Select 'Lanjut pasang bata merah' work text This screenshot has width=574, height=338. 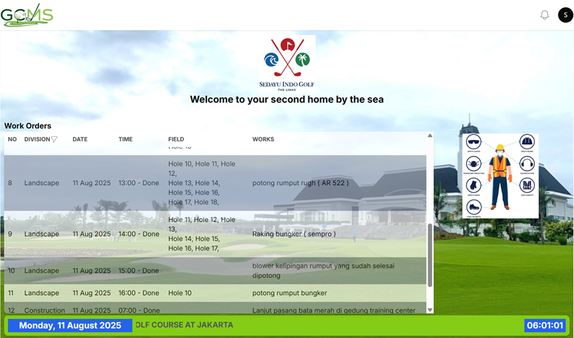coord(333,310)
